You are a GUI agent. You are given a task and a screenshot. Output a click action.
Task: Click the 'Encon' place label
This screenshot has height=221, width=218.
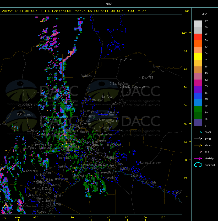[x=157, y=66]
